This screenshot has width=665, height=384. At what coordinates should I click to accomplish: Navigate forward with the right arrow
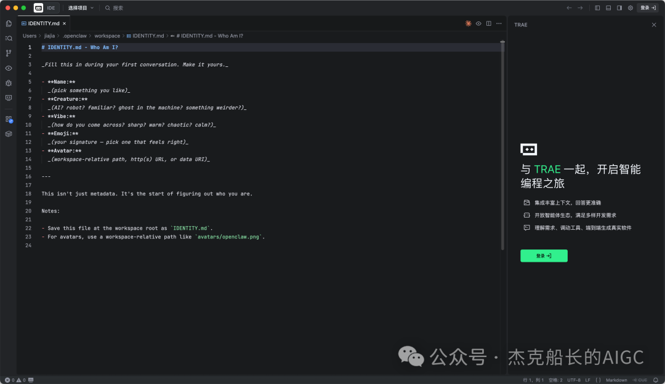(x=580, y=7)
